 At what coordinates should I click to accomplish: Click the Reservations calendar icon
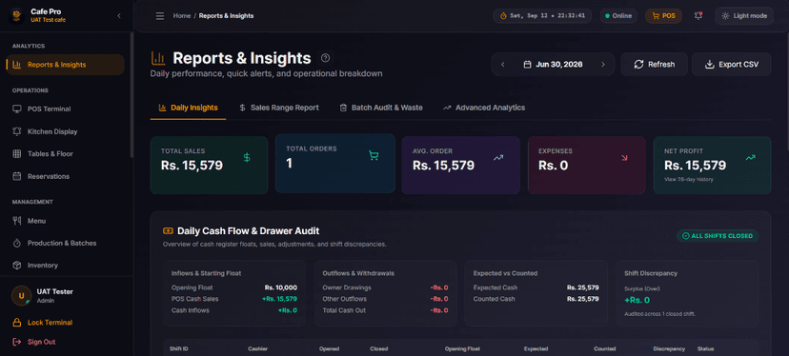pos(16,176)
